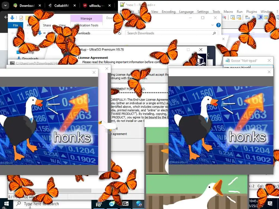Close the right honks meme window
Image resolution: width=279 pixels, height=209 pixels.
coord(269,72)
